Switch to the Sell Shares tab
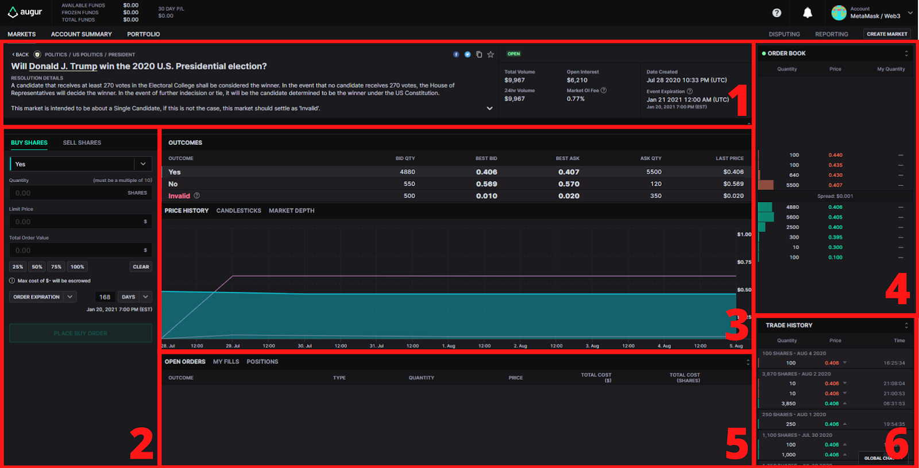This screenshot has height=468, width=919. pyautogui.click(x=82, y=142)
